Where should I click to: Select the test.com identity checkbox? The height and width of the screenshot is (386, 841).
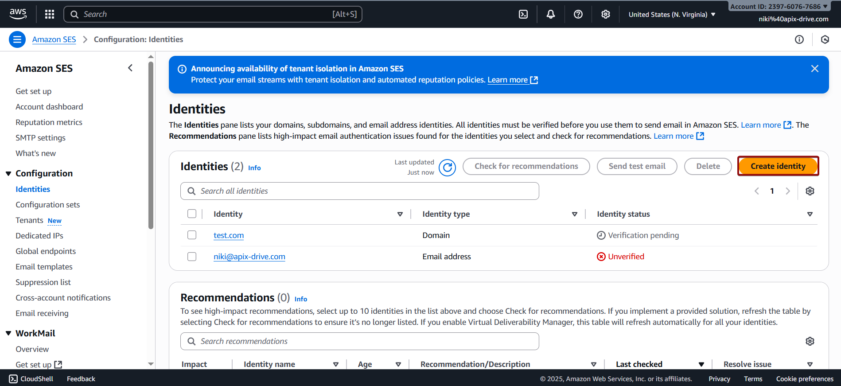pyautogui.click(x=192, y=235)
